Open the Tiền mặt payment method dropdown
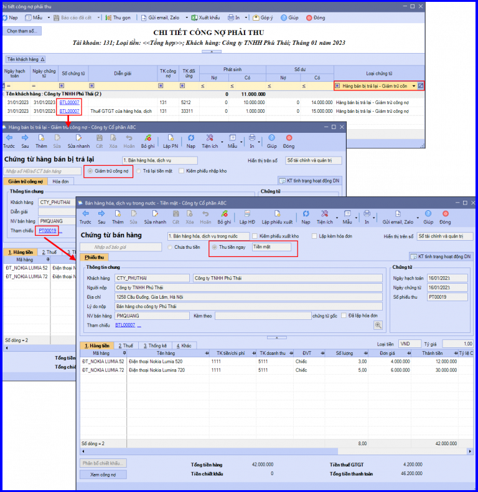 point(271,247)
